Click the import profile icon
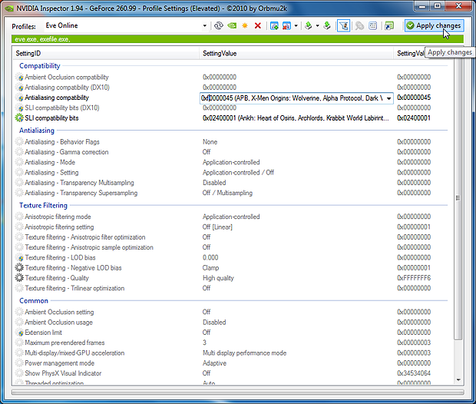This screenshot has height=404, width=476. [327, 26]
